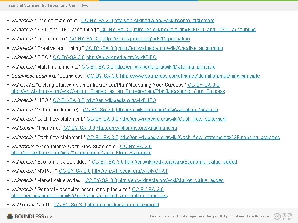Open the Wiktionary financing link
The height and width of the screenshot is (223, 298).
(x=137, y=128)
